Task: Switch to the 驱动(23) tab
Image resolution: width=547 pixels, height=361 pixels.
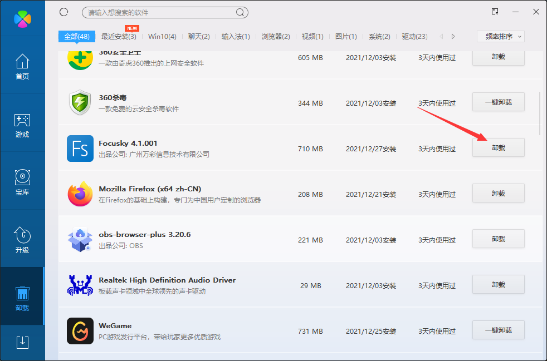Action: click(x=415, y=37)
